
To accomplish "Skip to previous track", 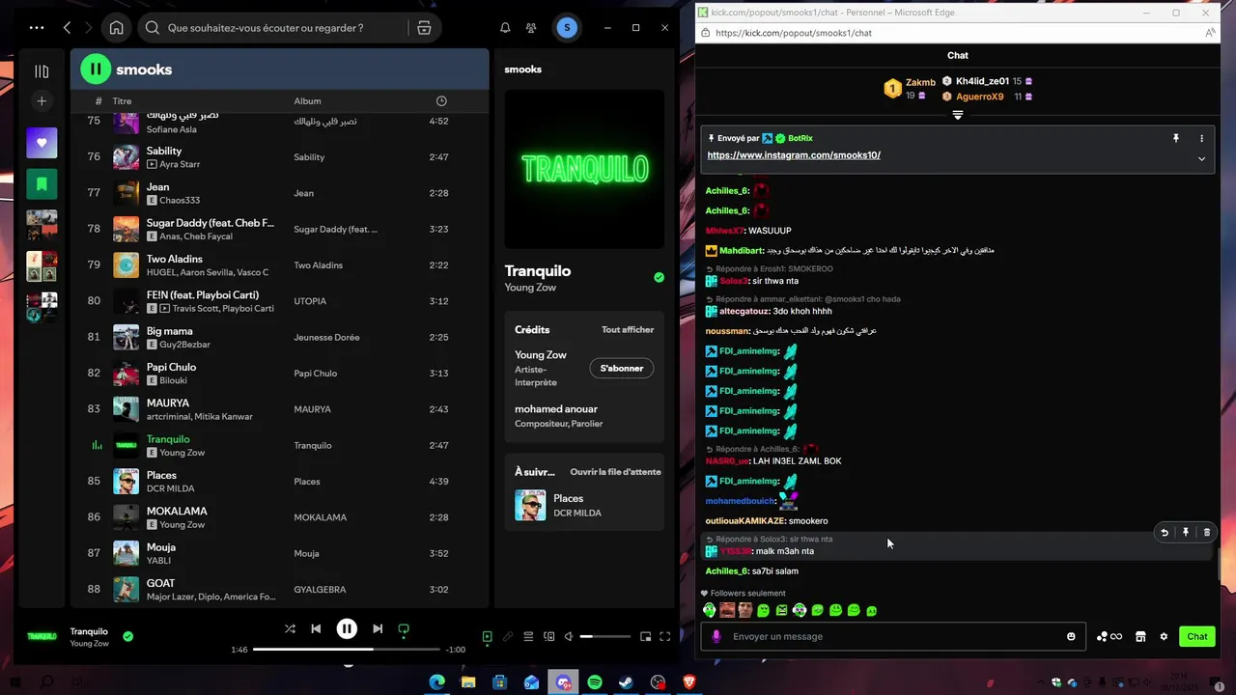I will click(316, 628).
